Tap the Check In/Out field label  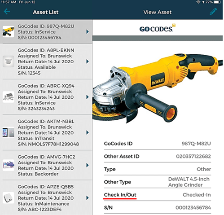tap(120, 195)
